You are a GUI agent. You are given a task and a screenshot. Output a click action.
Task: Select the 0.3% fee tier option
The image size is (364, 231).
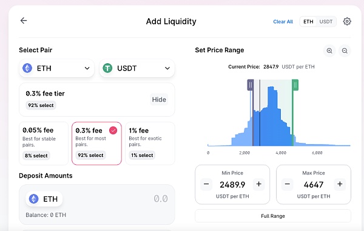point(96,143)
